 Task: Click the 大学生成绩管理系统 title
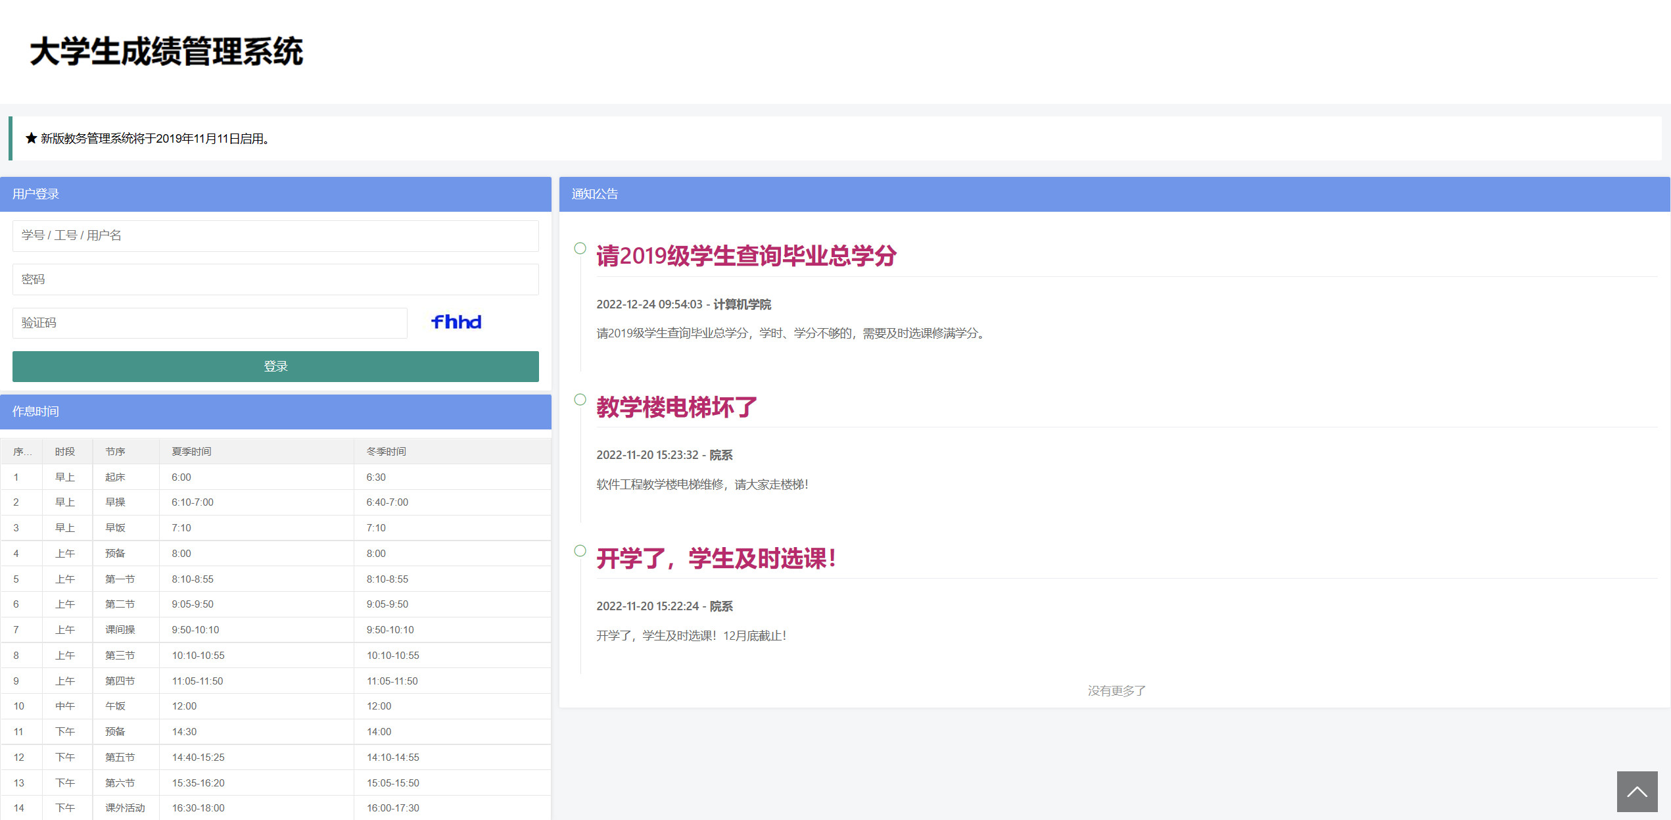166,51
